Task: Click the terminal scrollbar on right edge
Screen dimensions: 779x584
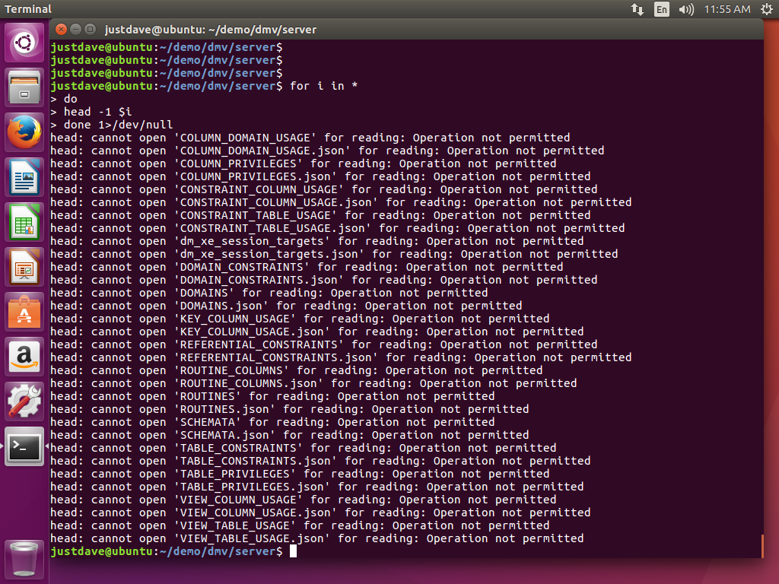Action: pos(761,544)
